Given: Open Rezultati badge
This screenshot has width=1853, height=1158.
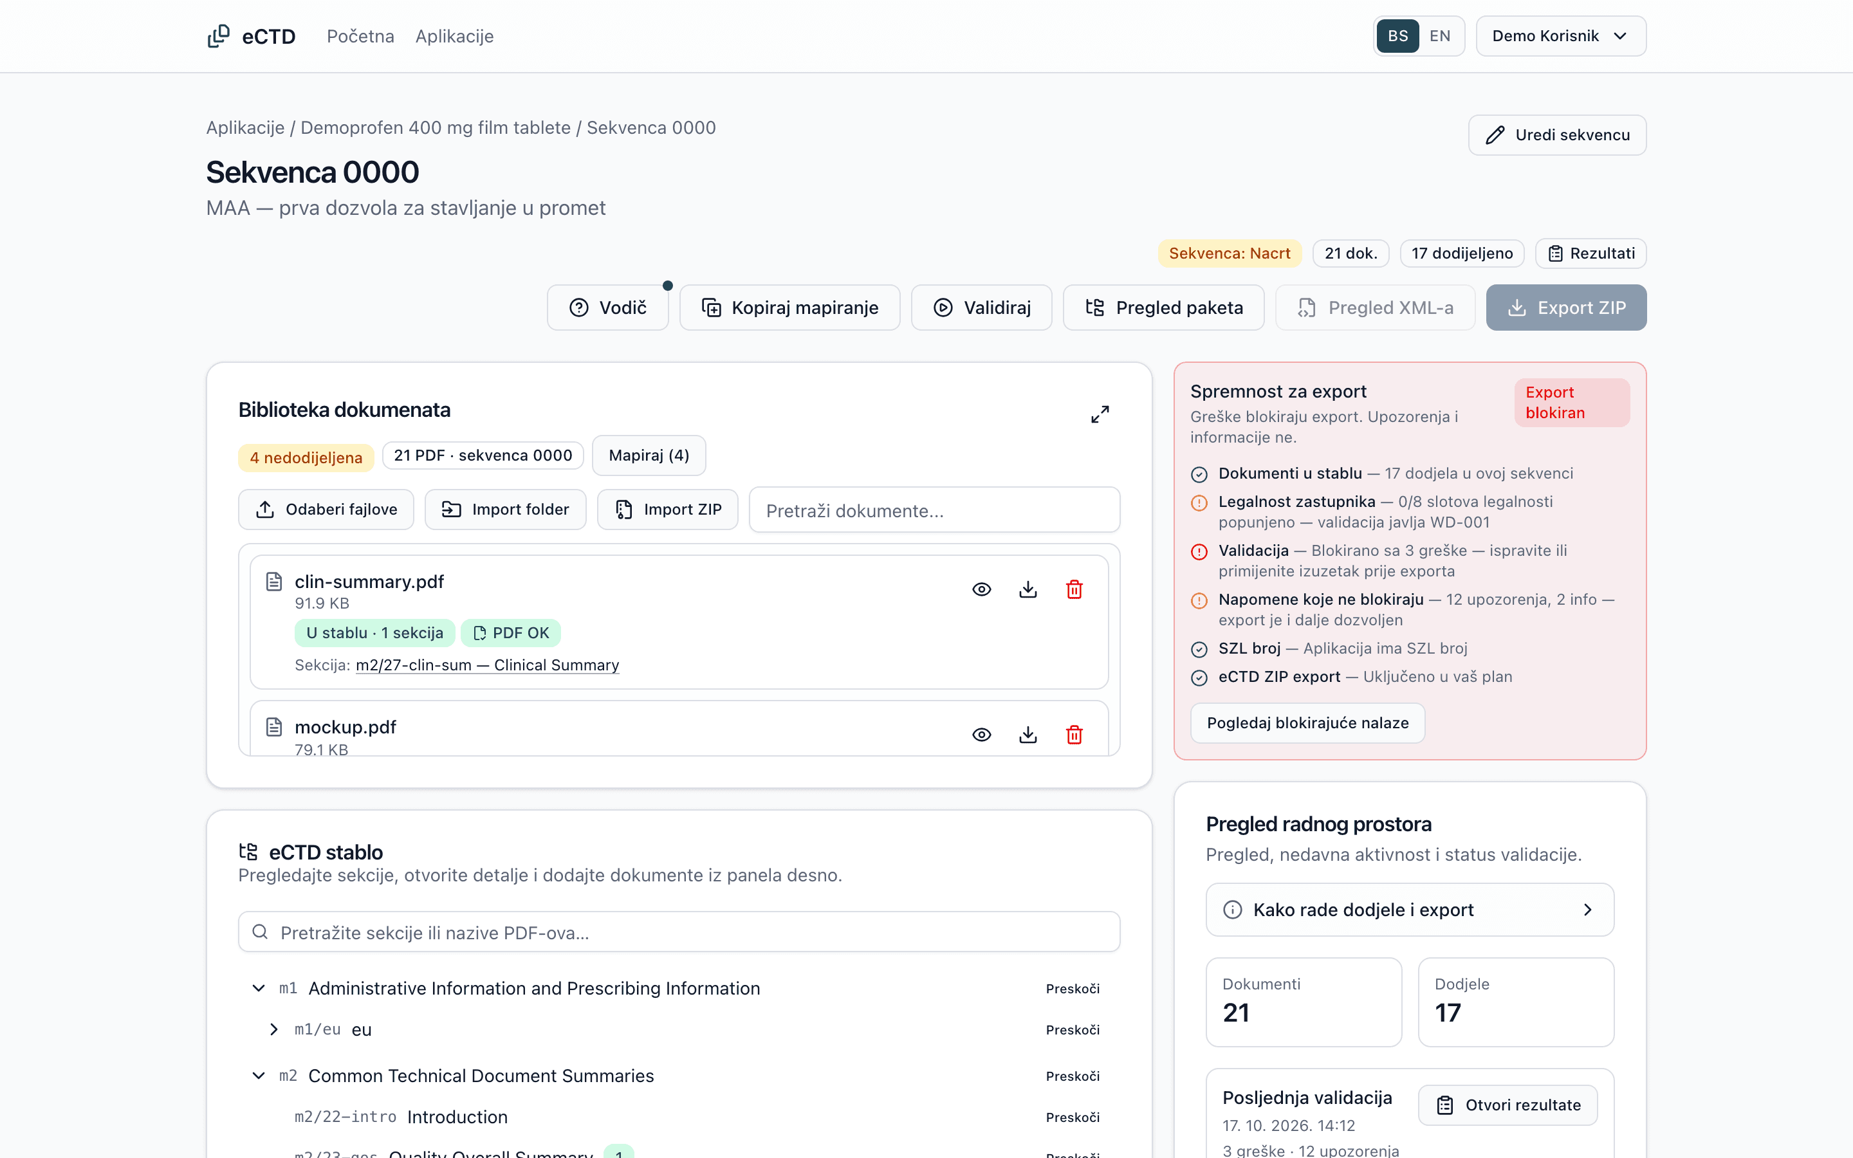Looking at the screenshot, I should (x=1590, y=253).
